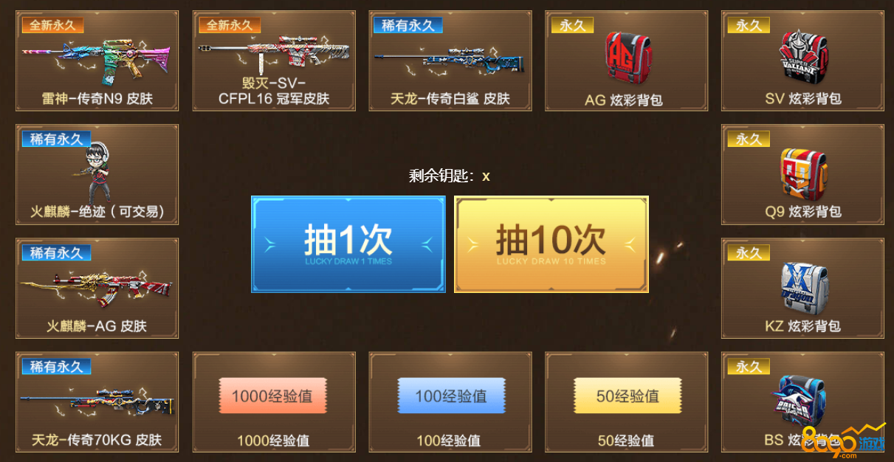
Task: Click 稀有永久 tag on 天龙-传奇白鲨 card
Action: [408, 25]
